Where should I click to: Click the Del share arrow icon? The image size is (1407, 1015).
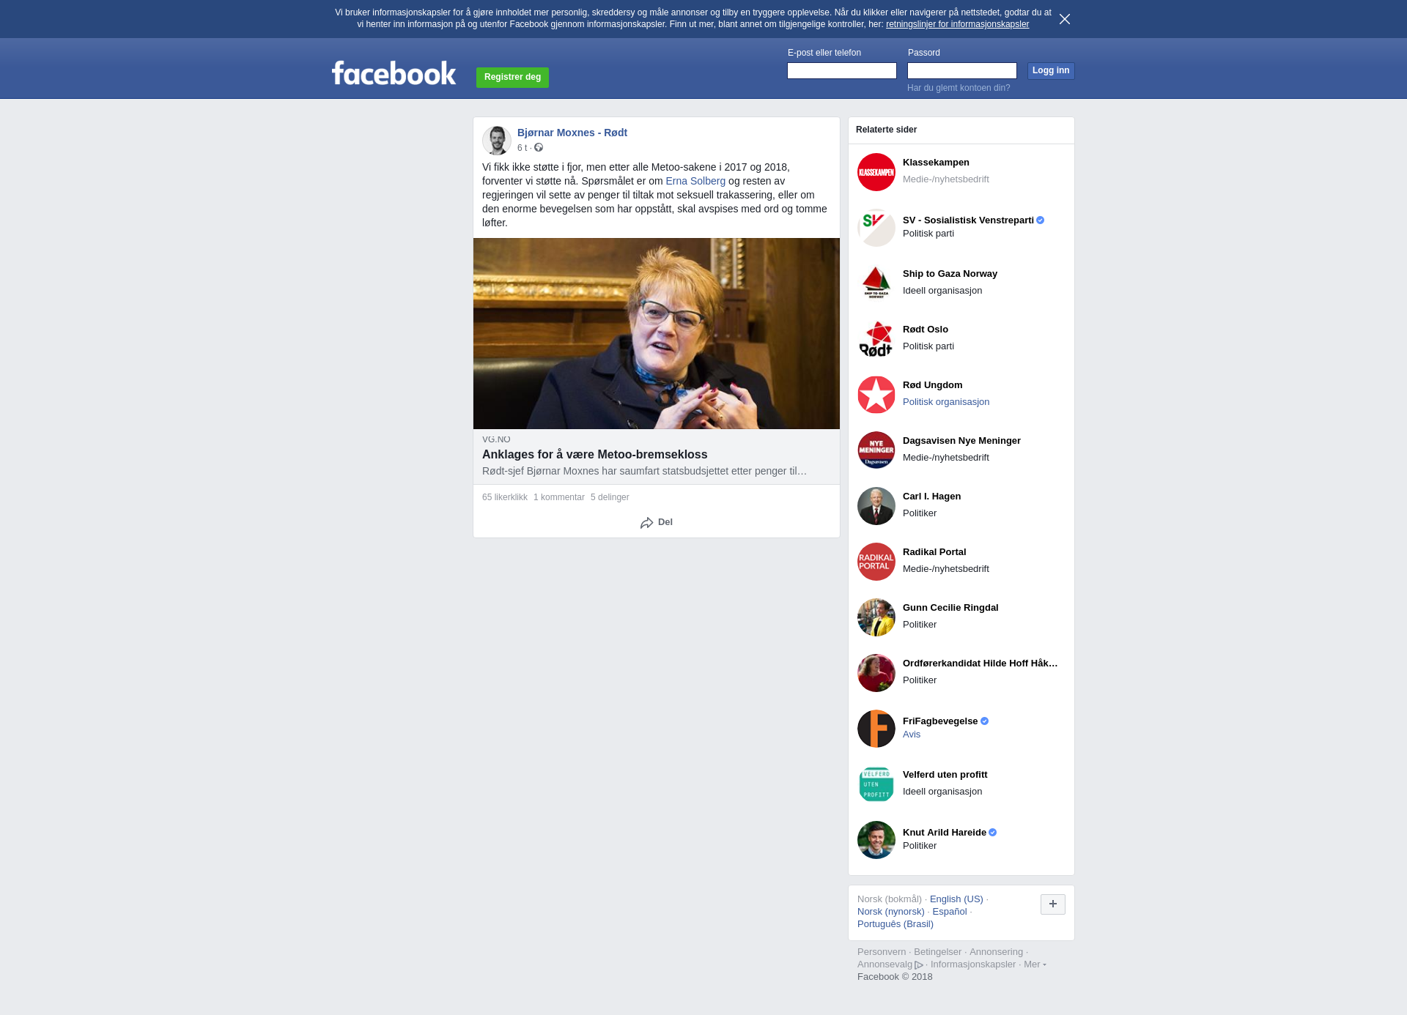click(646, 523)
